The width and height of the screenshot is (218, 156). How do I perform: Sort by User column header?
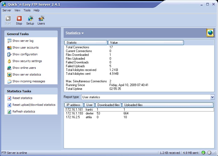pos(89,105)
